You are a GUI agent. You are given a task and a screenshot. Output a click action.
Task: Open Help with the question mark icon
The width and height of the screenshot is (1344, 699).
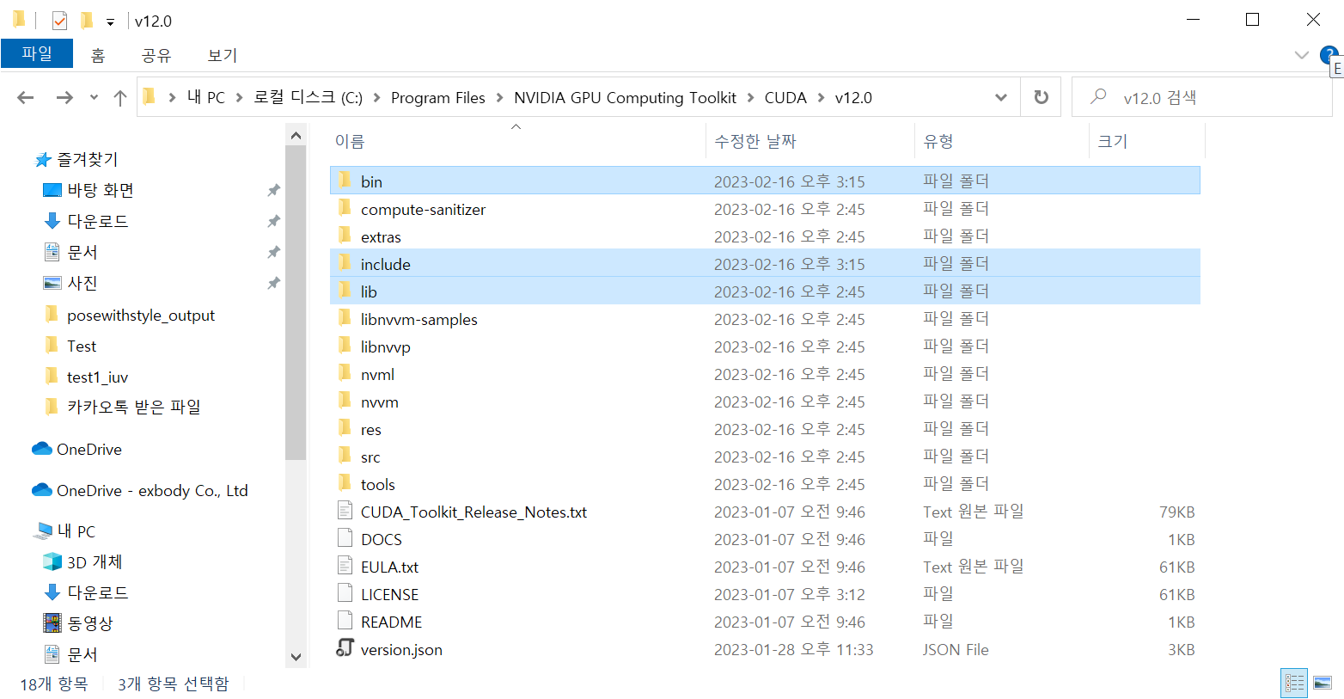1328,55
